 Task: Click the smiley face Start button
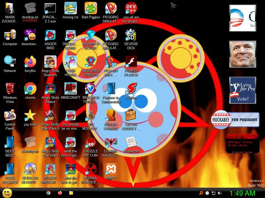coord(7,193)
